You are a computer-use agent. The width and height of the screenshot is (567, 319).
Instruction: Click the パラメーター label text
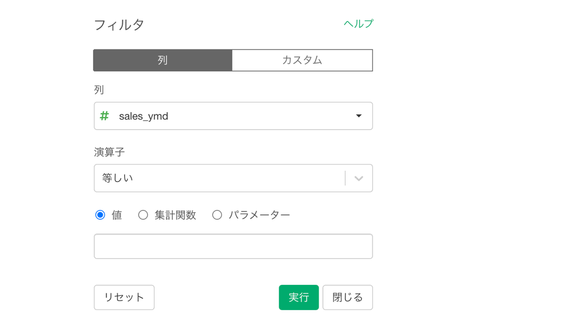[259, 215]
